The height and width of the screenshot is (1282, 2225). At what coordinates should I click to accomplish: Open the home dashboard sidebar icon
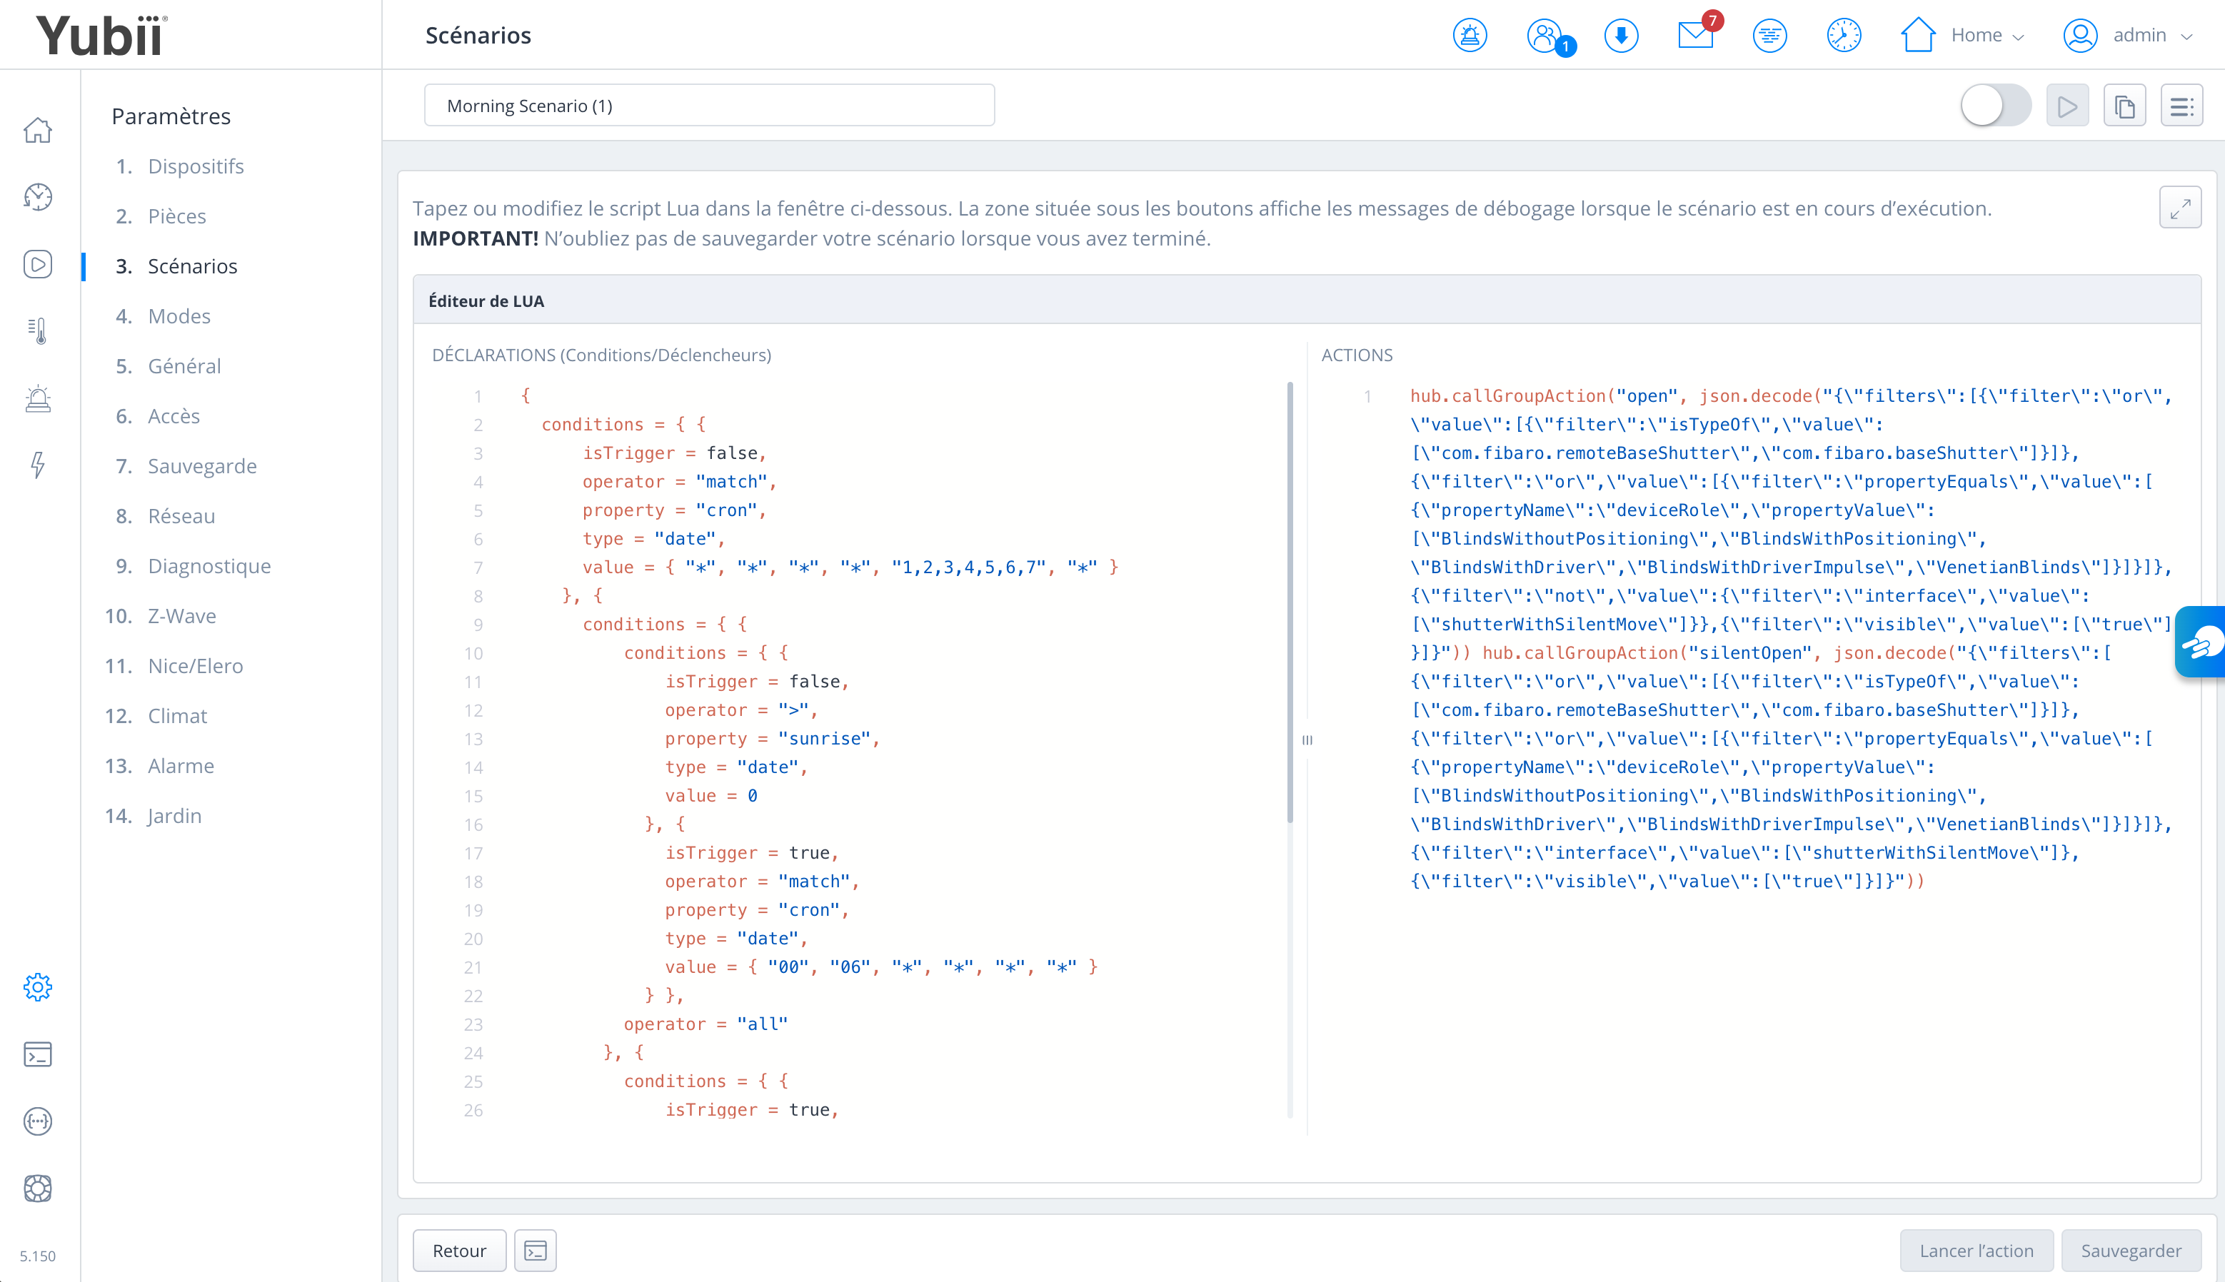[x=38, y=131]
